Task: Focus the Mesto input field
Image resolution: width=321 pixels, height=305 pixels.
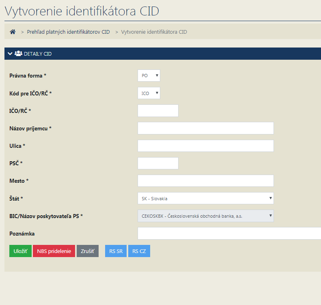Action: coord(205,181)
